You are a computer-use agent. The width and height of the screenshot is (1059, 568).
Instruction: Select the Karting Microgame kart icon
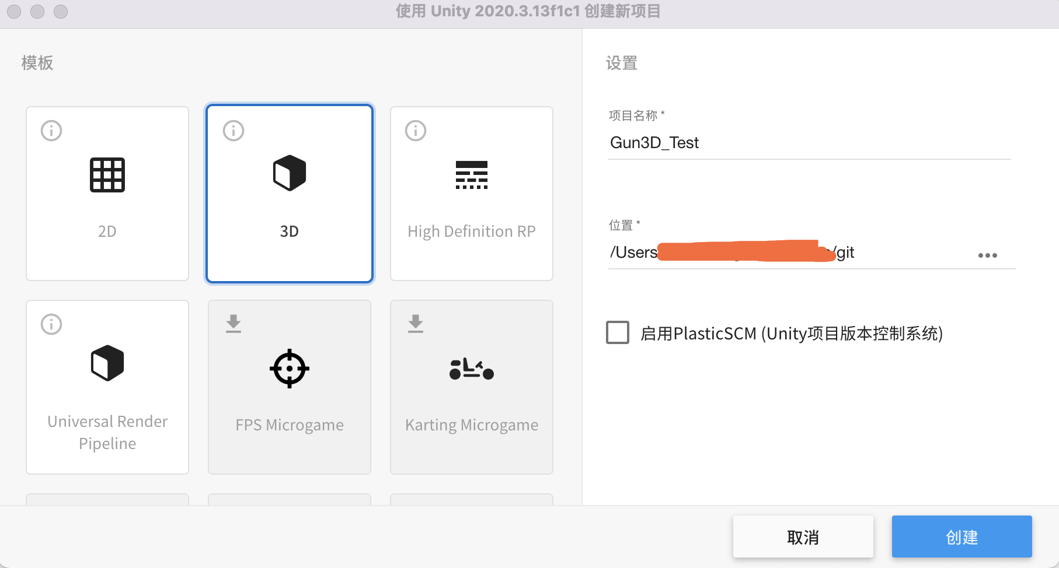472,369
